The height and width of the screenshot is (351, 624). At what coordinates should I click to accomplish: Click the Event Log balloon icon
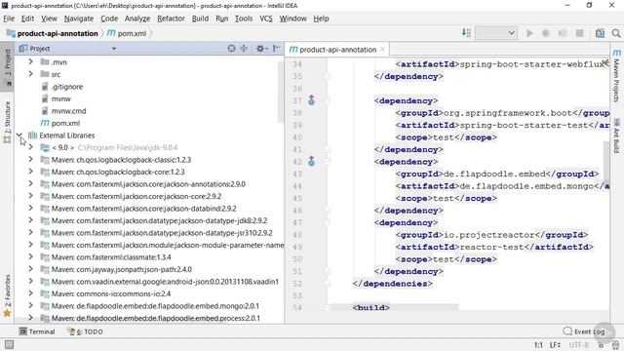[x=567, y=331]
